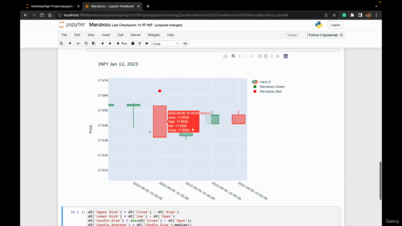Bookmark this page with the star icon
This screenshot has height=226, width=402.
334,15
